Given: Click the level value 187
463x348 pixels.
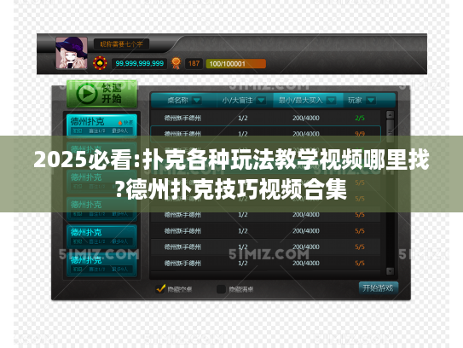Looking at the screenshot, I should pos(194,63).
